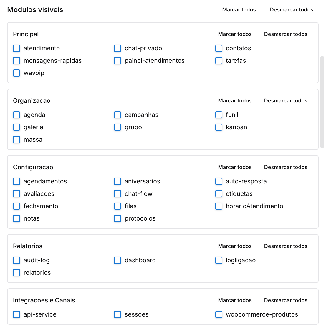Toggle the wavoip module checkbox
The height and width of the screenshot is (328, 331).
coord(16,73)
